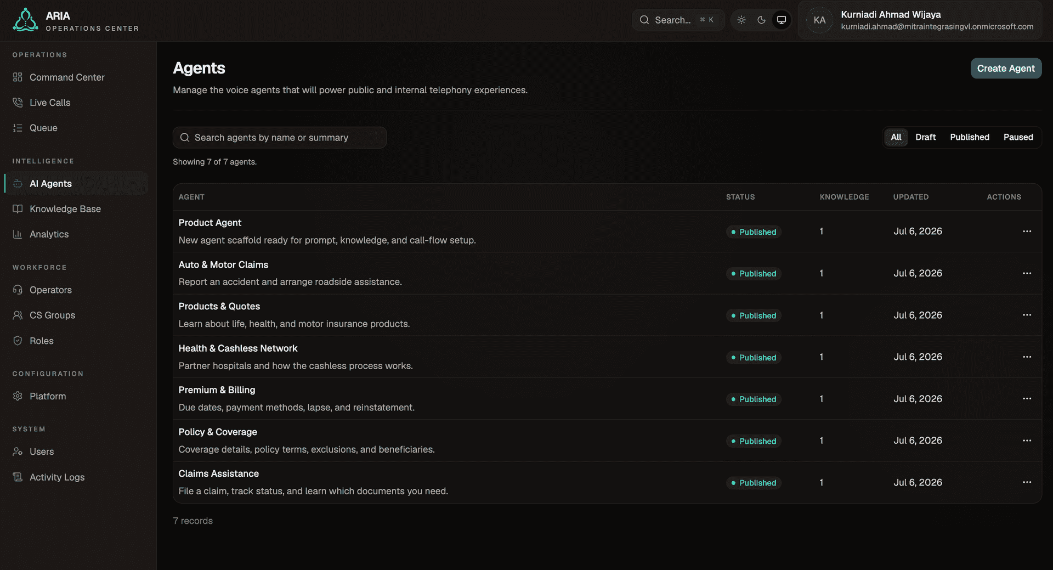Image resolution: width=1053 pixels, height=570 pixels.
Task: Click the AI Agents robot icon
Action: click(18, 184)
